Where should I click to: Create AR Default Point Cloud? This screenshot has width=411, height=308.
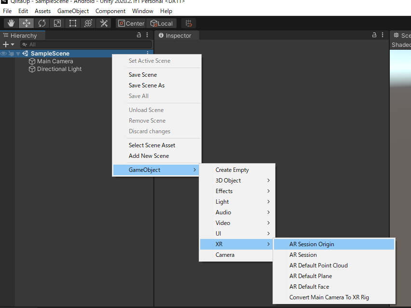click(x=334, y=266)
